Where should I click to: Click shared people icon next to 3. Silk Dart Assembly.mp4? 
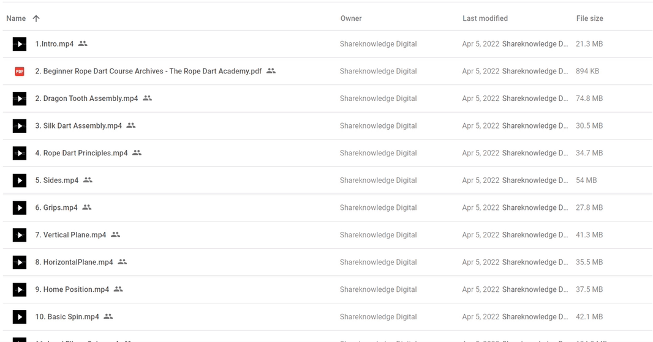click(131, 125)
